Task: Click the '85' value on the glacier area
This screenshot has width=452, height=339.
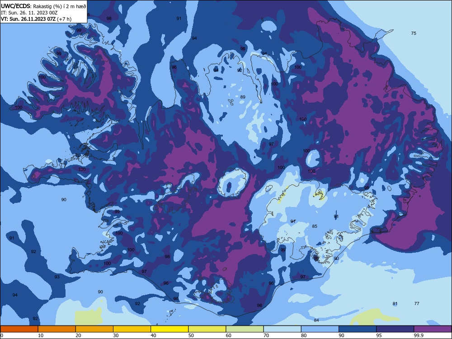Action: tap(315, 226)
